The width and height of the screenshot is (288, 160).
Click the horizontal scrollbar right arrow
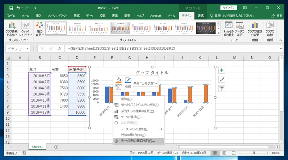point(278,147)
